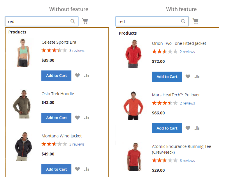Click the left search input field

(38, 21)
